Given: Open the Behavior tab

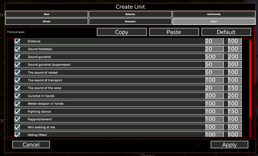Looking at the screenshot, I should (130, 14).
